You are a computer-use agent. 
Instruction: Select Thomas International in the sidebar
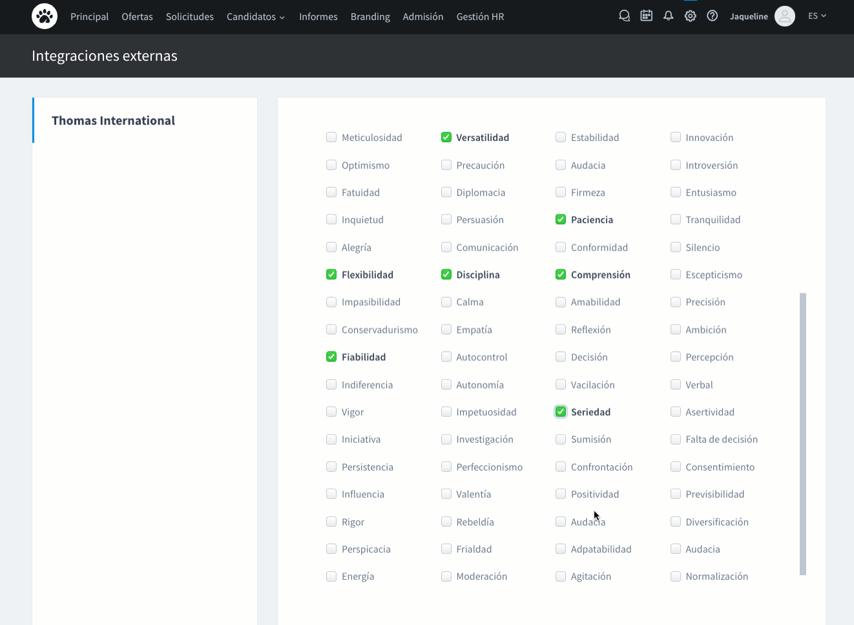tap(113, 121)
